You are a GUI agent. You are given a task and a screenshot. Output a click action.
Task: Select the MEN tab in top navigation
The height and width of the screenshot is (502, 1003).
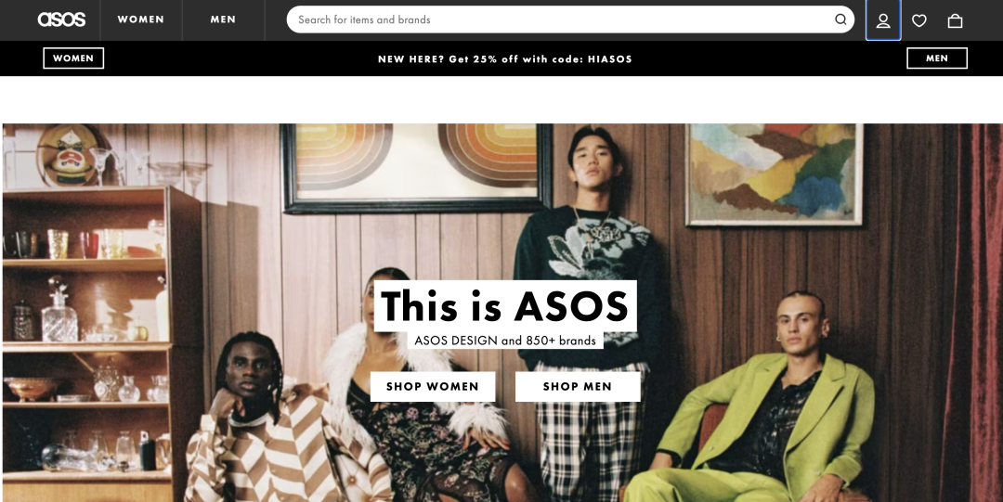[223, 19]
